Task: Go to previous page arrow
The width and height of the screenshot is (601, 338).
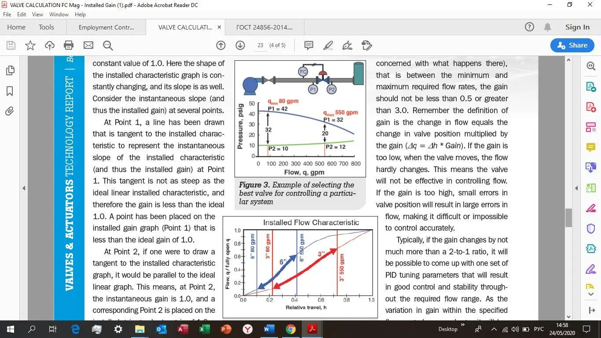Action: click(221, 45)
